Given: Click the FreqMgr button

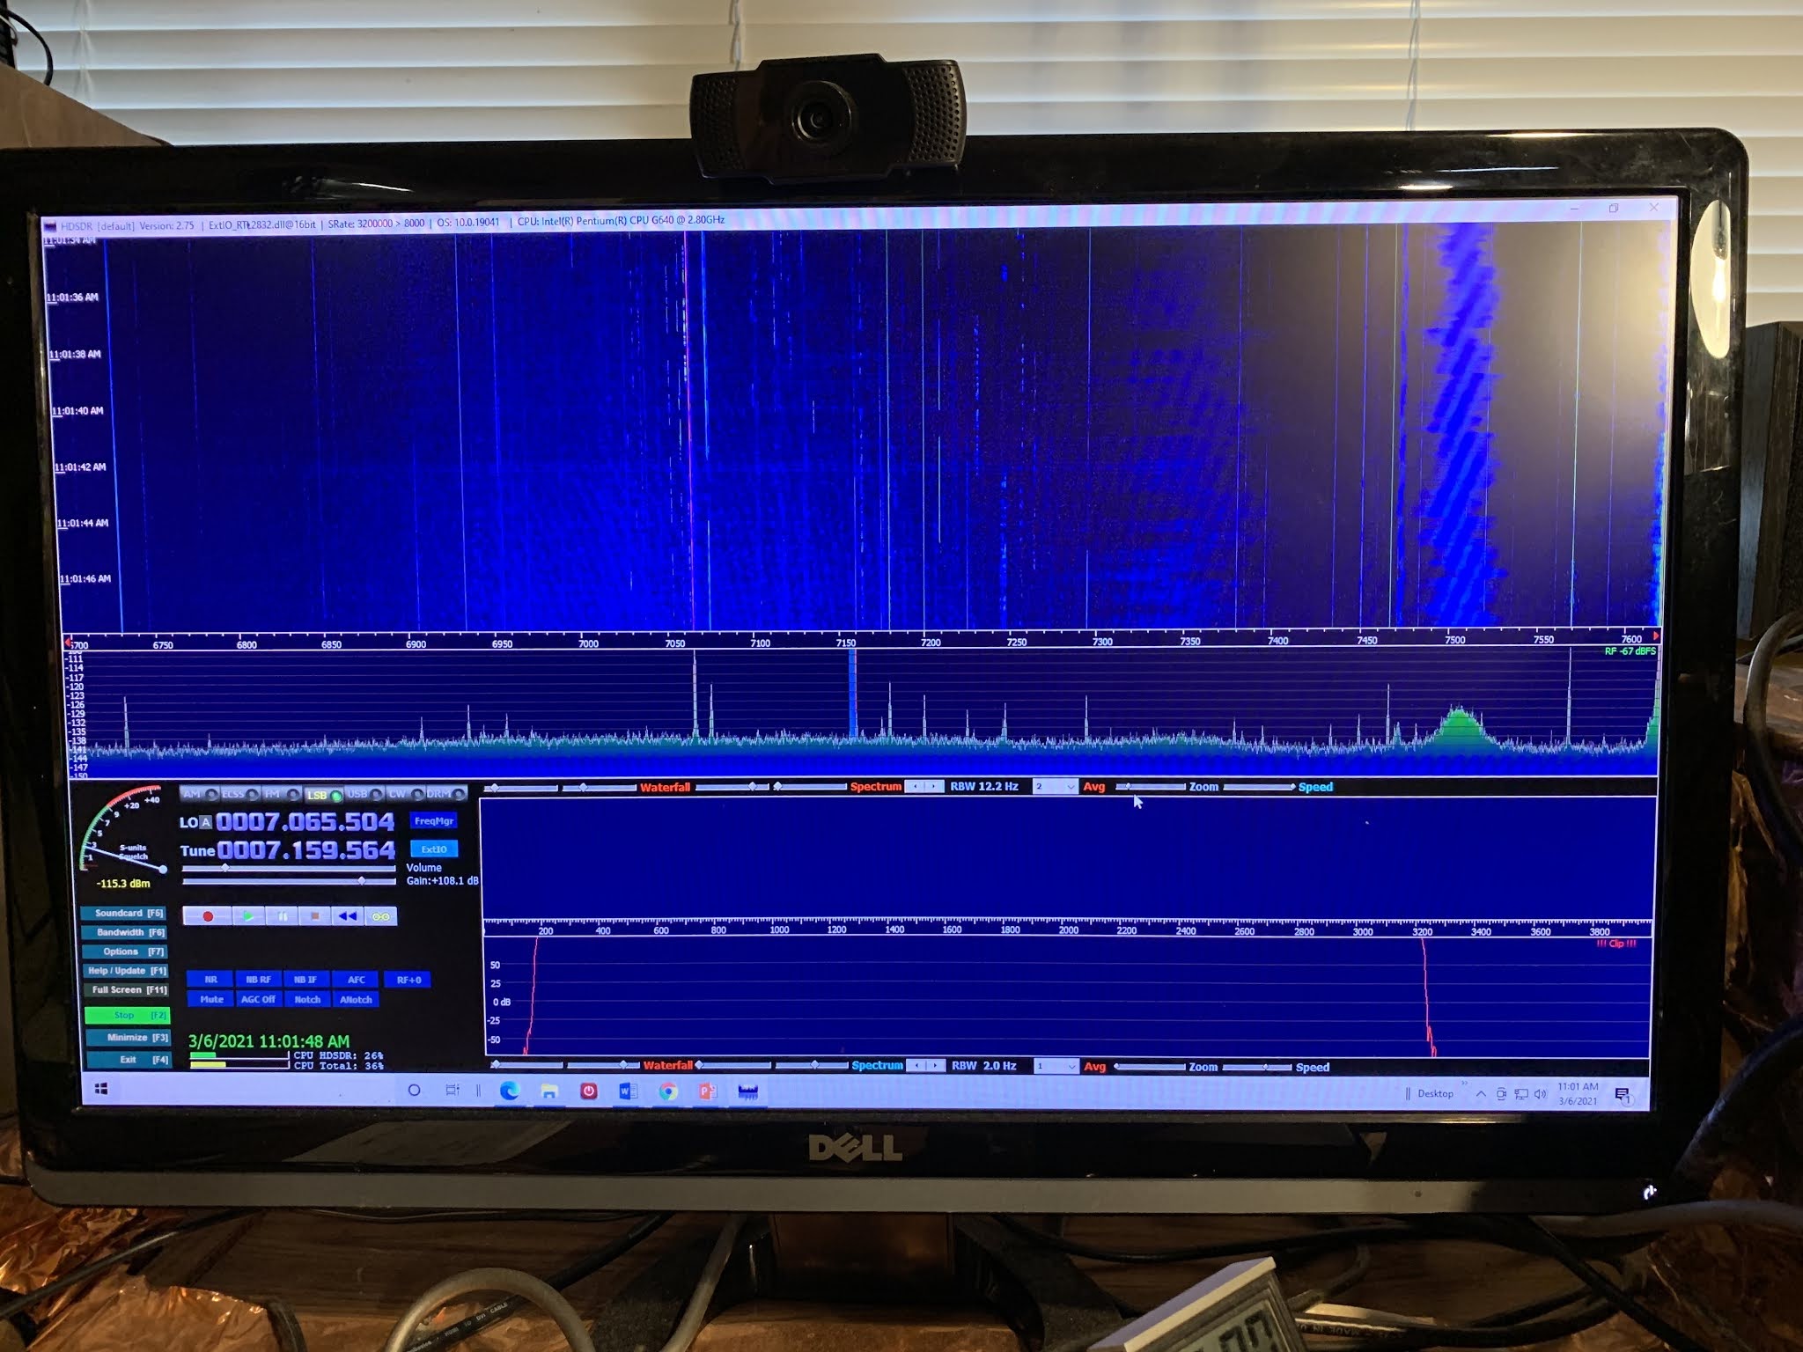Looking at the screenshot, I should point(433,821).
